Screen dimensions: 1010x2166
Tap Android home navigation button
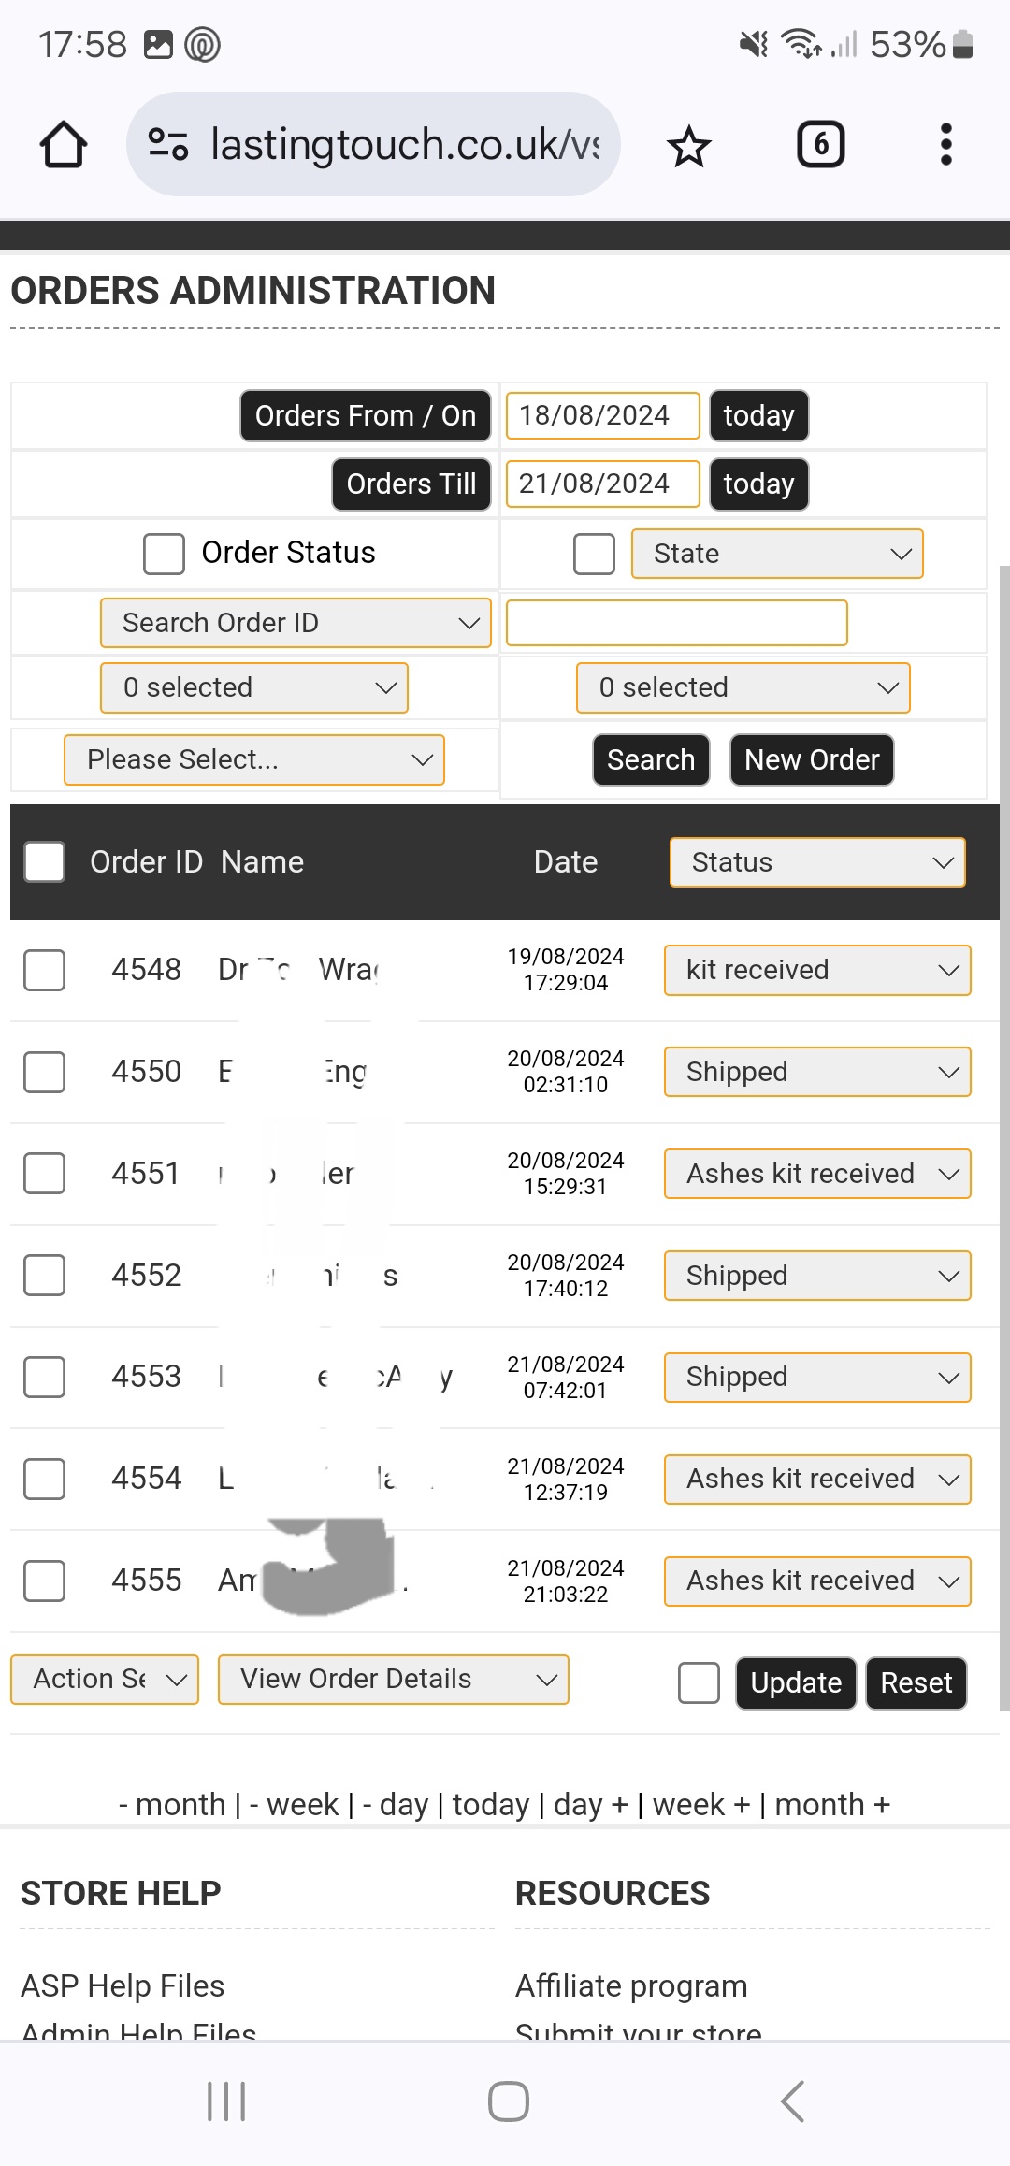tap(509, 2101)
